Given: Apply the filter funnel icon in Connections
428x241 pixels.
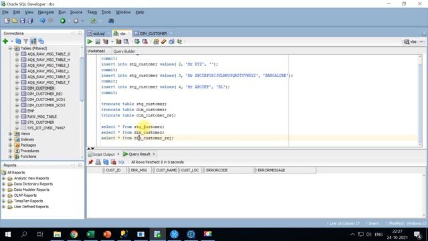Looking at the screenshot, I should tap(25, 42).
